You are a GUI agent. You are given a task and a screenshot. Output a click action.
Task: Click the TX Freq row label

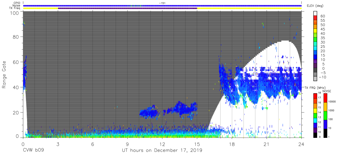point(15,8)
